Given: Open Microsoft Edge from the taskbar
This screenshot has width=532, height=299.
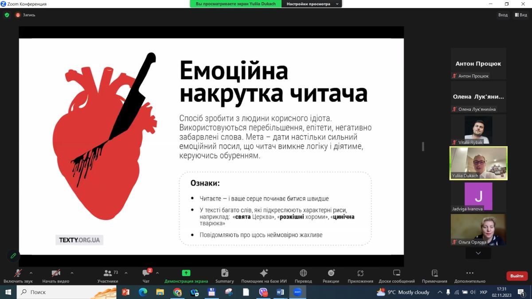Looking at the screenshot, I should (143, 292).
